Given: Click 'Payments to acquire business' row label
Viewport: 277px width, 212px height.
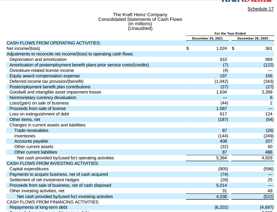Looking at the screenshot, I should pyautogui.click(x=59, y=174).
